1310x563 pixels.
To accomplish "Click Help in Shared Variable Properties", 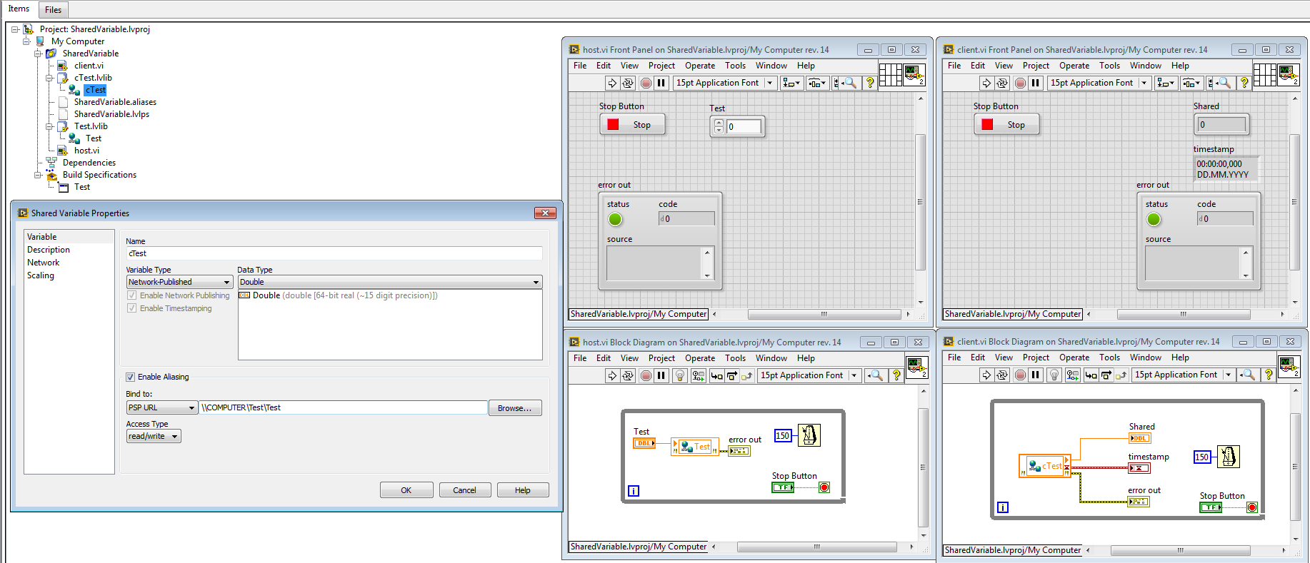I will pyautogui.click(x=523, y=490).
